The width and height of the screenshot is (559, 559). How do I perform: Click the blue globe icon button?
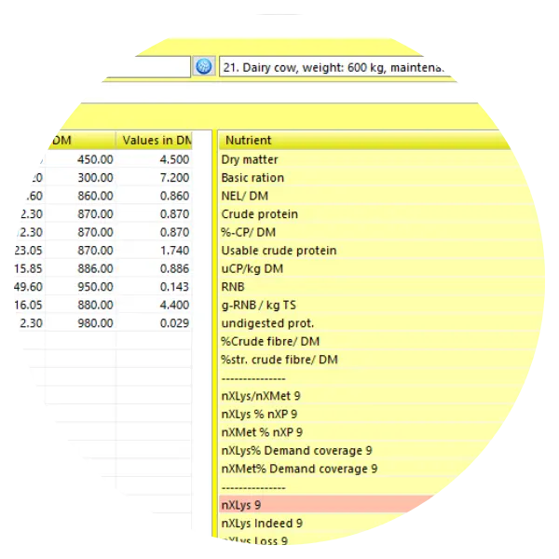(x=203, y=66)
